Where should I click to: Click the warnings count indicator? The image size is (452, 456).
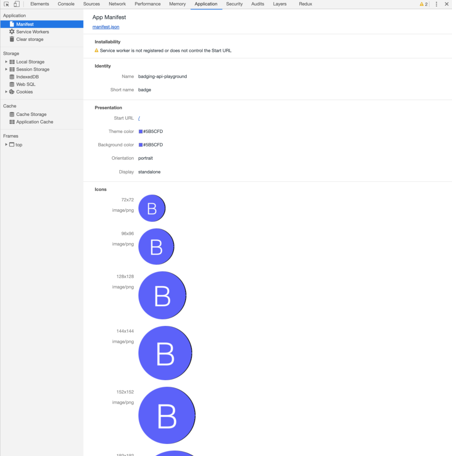point(423,4)
